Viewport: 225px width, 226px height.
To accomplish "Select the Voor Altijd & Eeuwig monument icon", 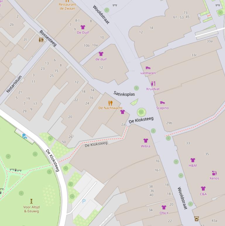I will point(31,201).
